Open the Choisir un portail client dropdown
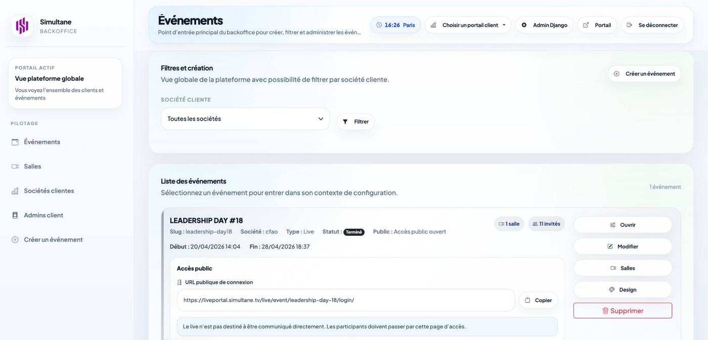708x340 pixels. 469,24
